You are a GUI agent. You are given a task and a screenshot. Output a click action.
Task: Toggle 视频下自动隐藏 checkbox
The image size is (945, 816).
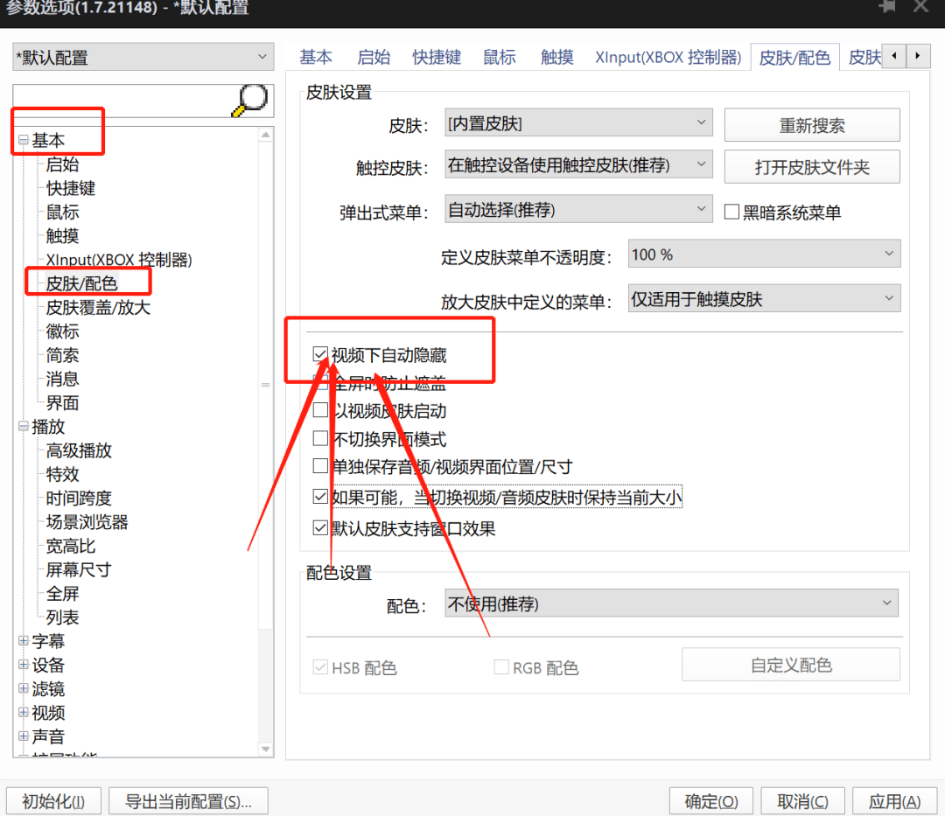[x=320, y=354]
